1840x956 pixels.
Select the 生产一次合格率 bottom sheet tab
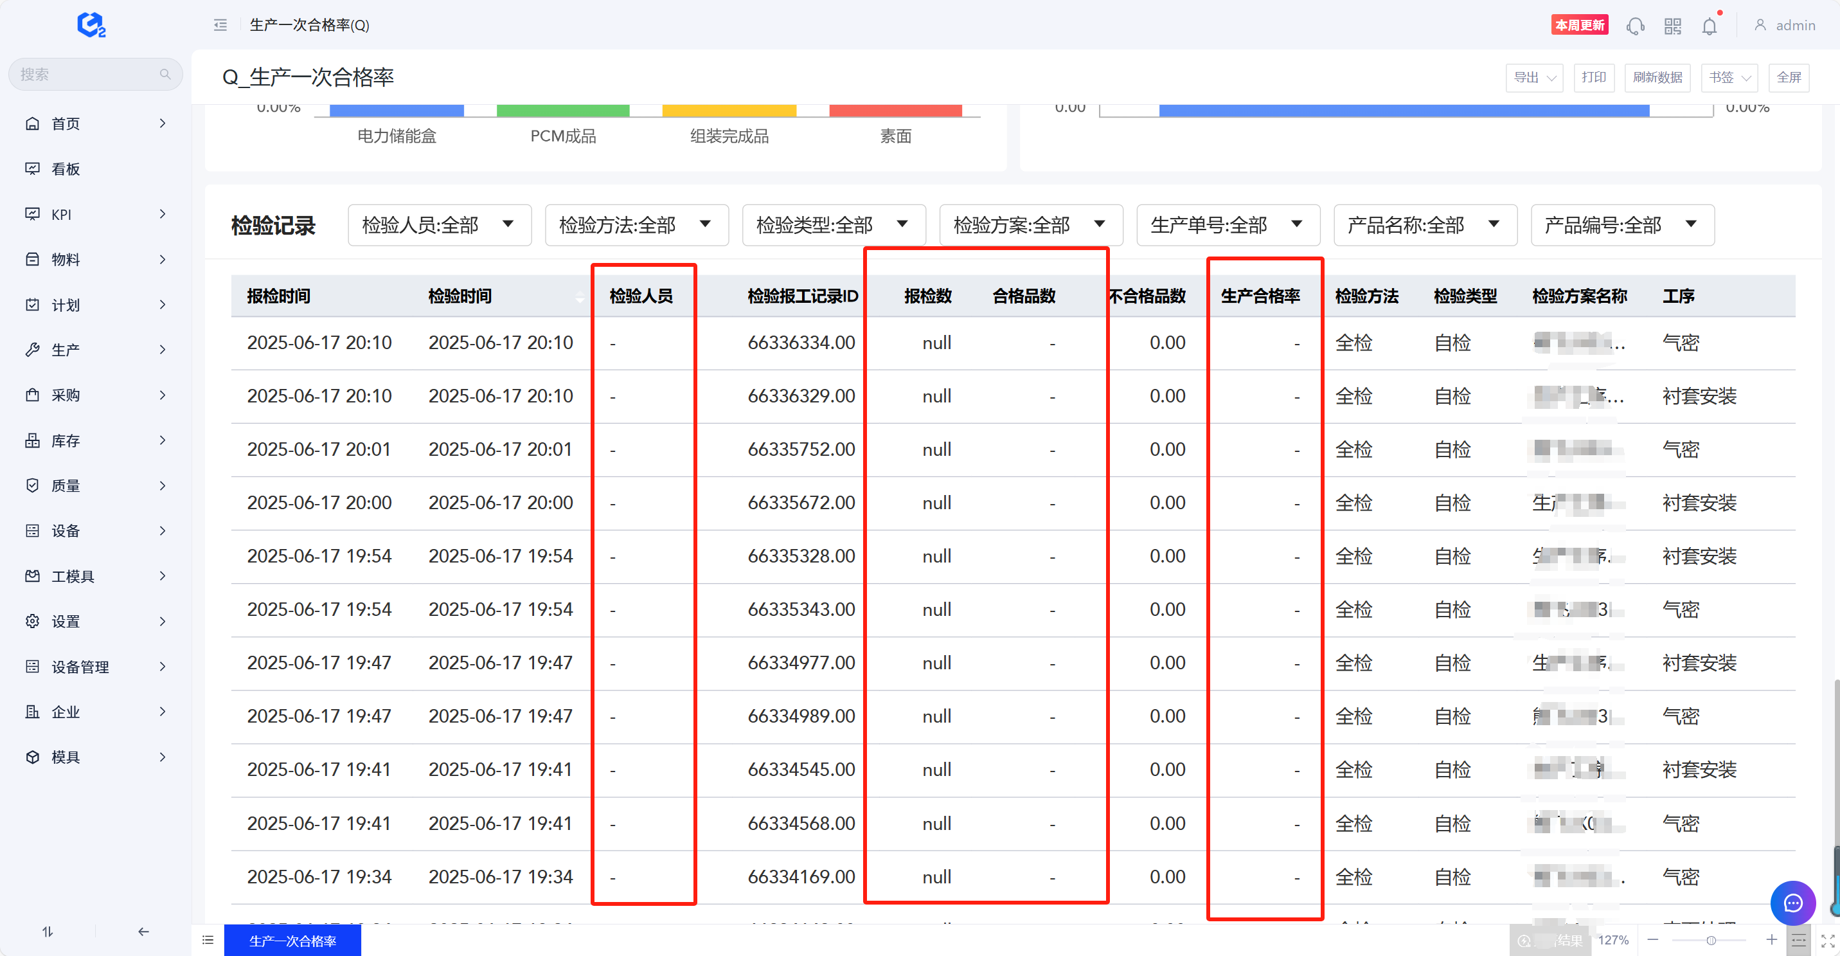(x=292, y=941)
